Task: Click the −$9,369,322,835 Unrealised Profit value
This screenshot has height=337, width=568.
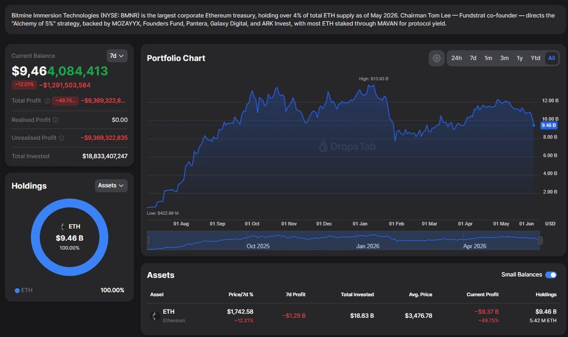Action: pos(104,138)
